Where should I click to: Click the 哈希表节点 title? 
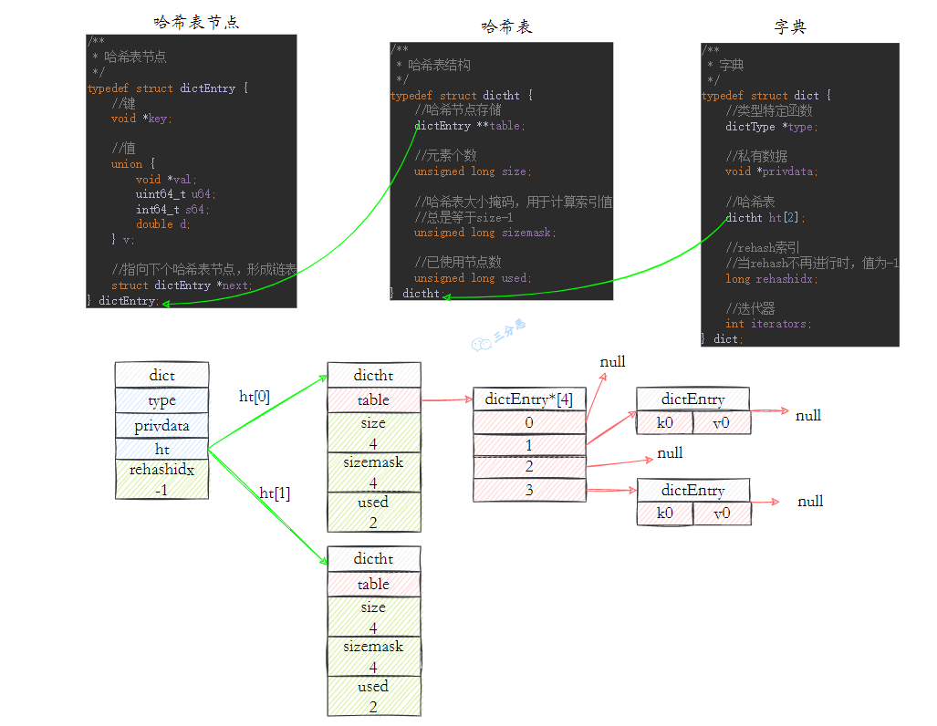tap(196, 22)
